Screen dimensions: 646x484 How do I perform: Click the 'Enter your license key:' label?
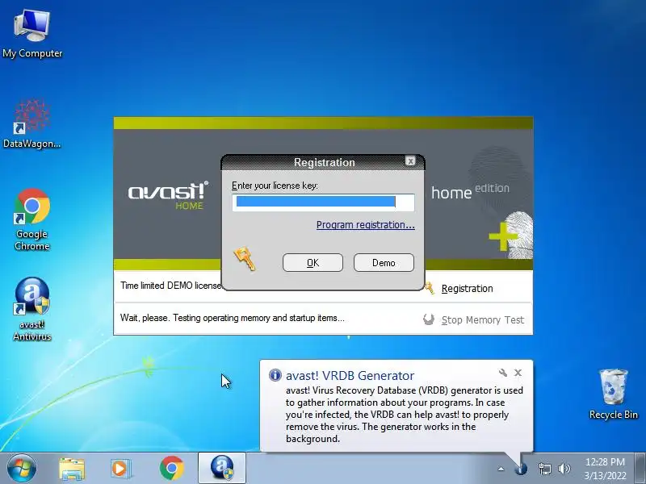275,186
